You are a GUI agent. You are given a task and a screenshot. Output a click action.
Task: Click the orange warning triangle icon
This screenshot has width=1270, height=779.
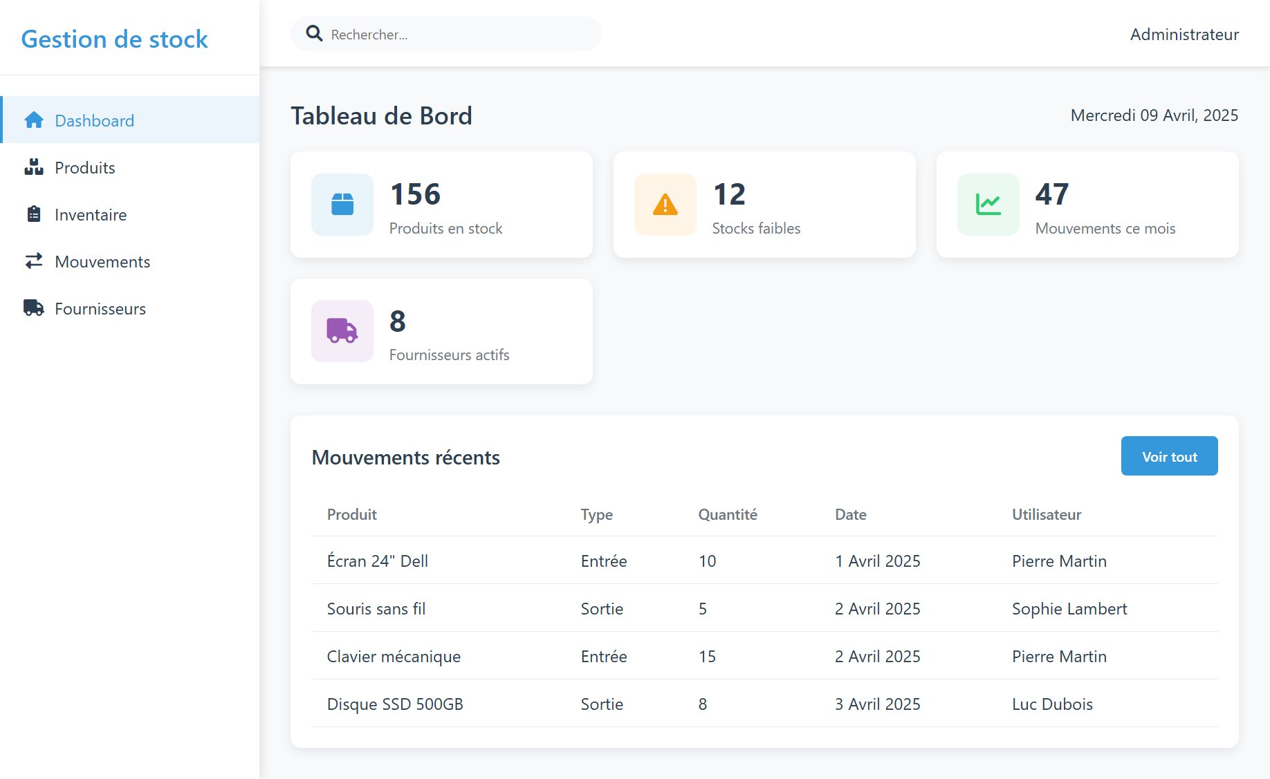[665, 205]
